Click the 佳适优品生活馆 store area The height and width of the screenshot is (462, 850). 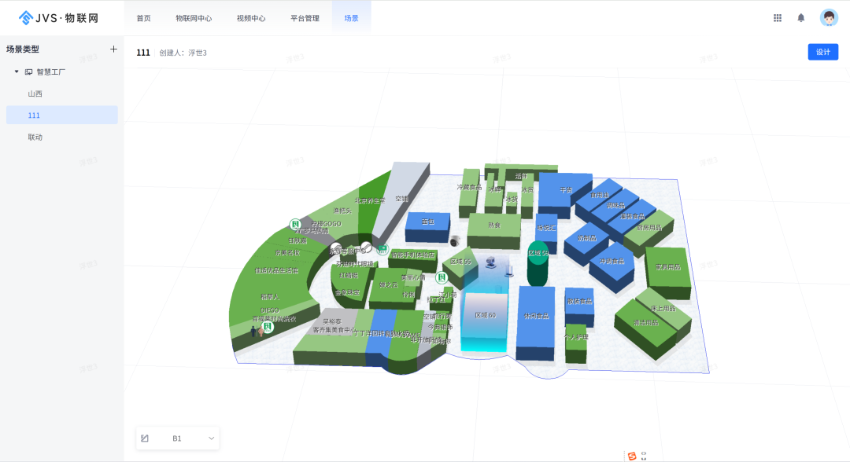(x=277, y=270)
